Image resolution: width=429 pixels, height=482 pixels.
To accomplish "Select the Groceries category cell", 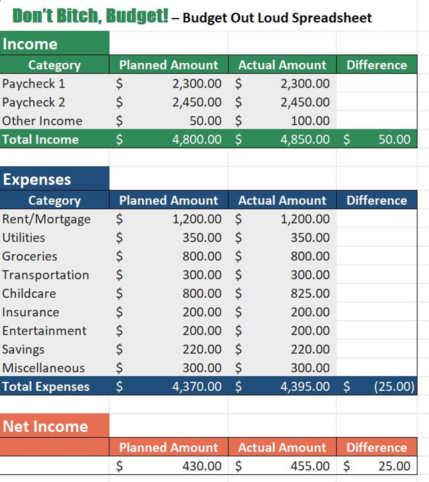I will tap(29, 256).
